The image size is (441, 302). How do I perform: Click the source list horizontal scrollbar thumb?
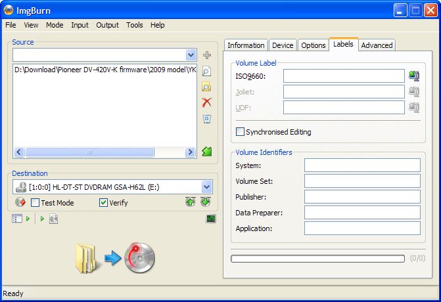tap(89, 152)
